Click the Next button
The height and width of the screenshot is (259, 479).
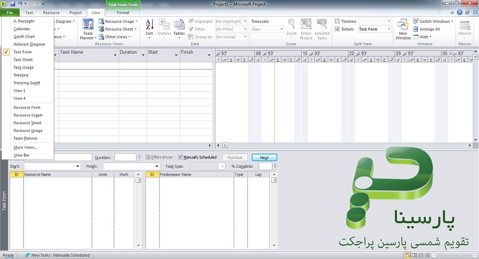pos(264,158)
